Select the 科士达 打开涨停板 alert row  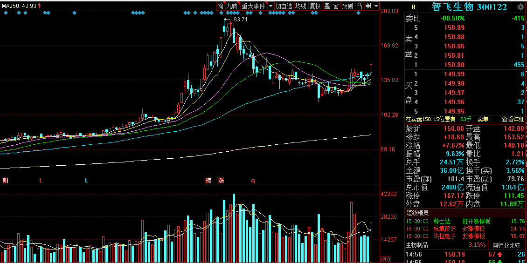click(x=465, y=222)
